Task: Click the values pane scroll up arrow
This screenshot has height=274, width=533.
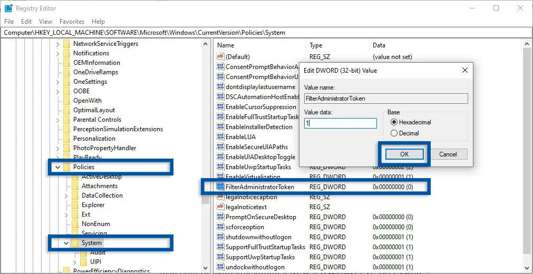Action: pos(527,44)
